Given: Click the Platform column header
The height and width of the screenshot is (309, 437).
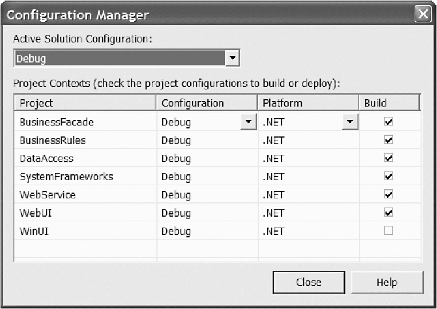Looking at the screenshot, I should pos(309,103).
